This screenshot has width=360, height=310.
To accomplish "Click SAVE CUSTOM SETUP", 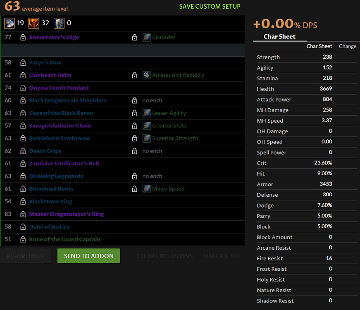I will 210,7.
